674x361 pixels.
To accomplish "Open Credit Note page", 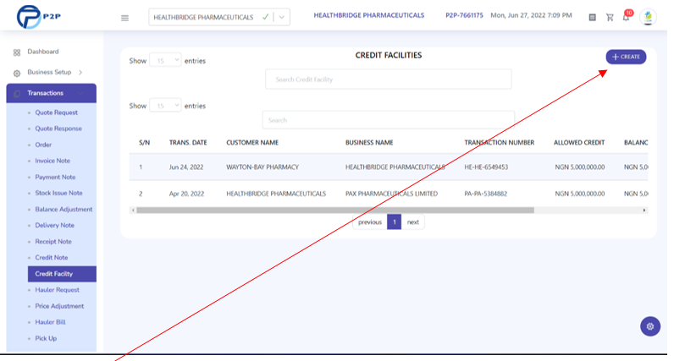I will (x=52, y=258).
